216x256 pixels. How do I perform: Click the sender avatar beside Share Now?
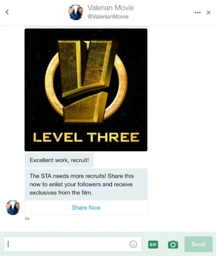pos(13,208)
